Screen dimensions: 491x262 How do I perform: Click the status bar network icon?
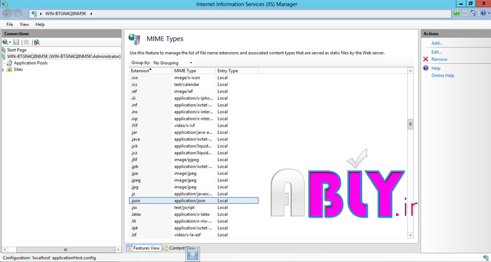coord(486,258)
